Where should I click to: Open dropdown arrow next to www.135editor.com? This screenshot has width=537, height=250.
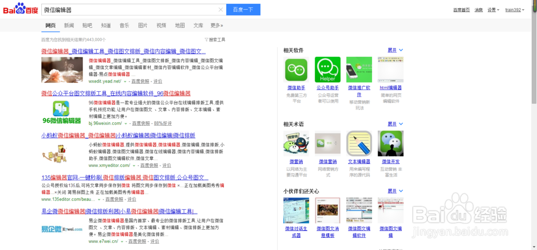coord(99,200)
